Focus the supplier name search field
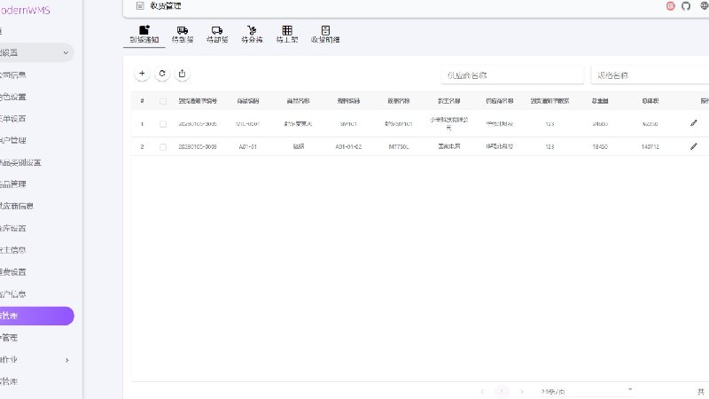This screenshot has width=709, height=399. click(512, 75)
